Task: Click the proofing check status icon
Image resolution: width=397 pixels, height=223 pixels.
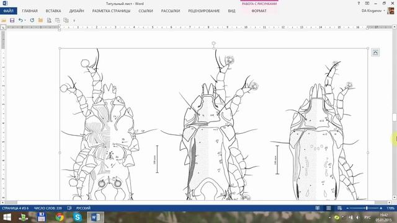Action: pos(69,208)
